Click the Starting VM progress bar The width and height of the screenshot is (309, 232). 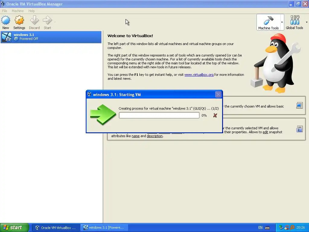point(159,115)
